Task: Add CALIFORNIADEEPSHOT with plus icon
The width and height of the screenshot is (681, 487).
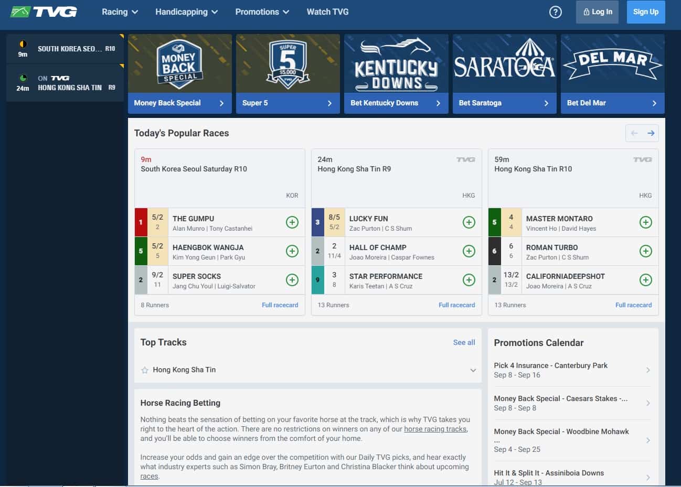Action: point(646,280)
